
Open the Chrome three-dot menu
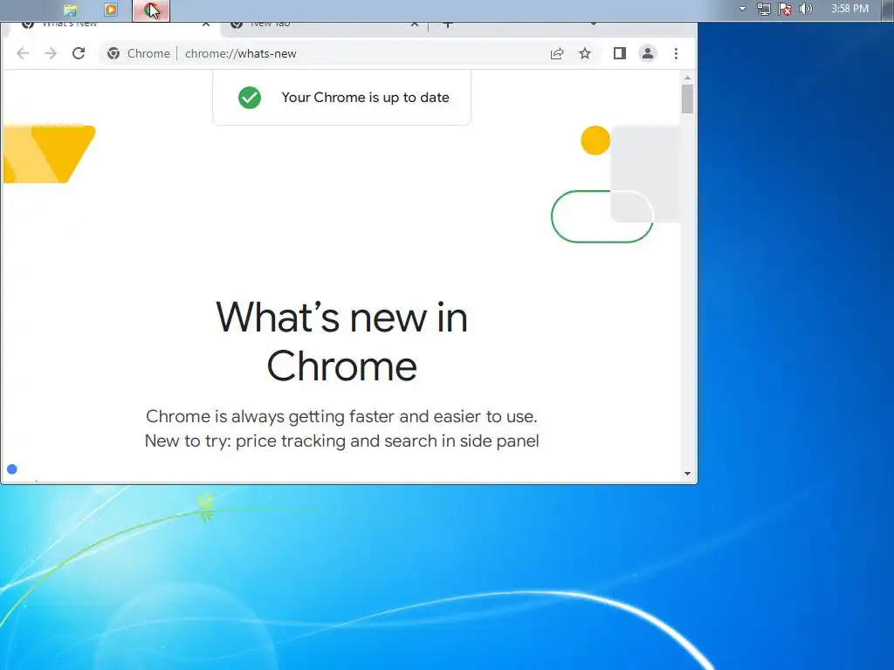pos(677,53)
